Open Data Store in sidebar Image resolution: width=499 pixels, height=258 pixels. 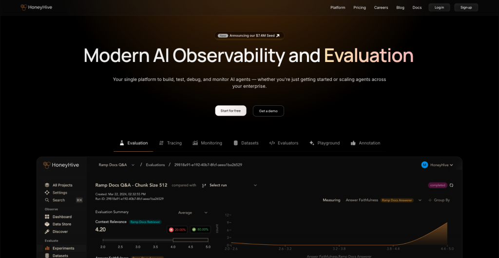click(x=62, y=224)
